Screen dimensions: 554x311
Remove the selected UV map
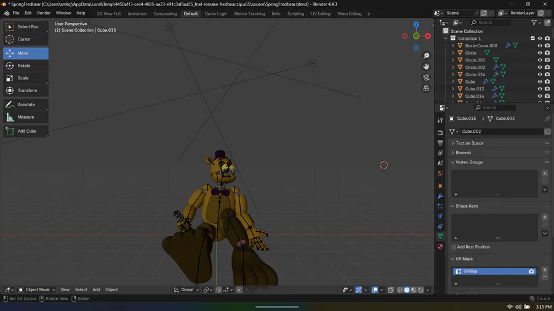(545, 277)
